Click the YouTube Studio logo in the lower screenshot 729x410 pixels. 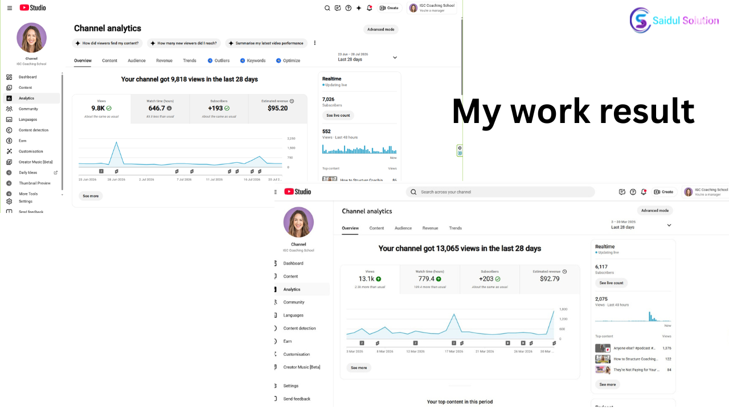click(x=297, y=192)
